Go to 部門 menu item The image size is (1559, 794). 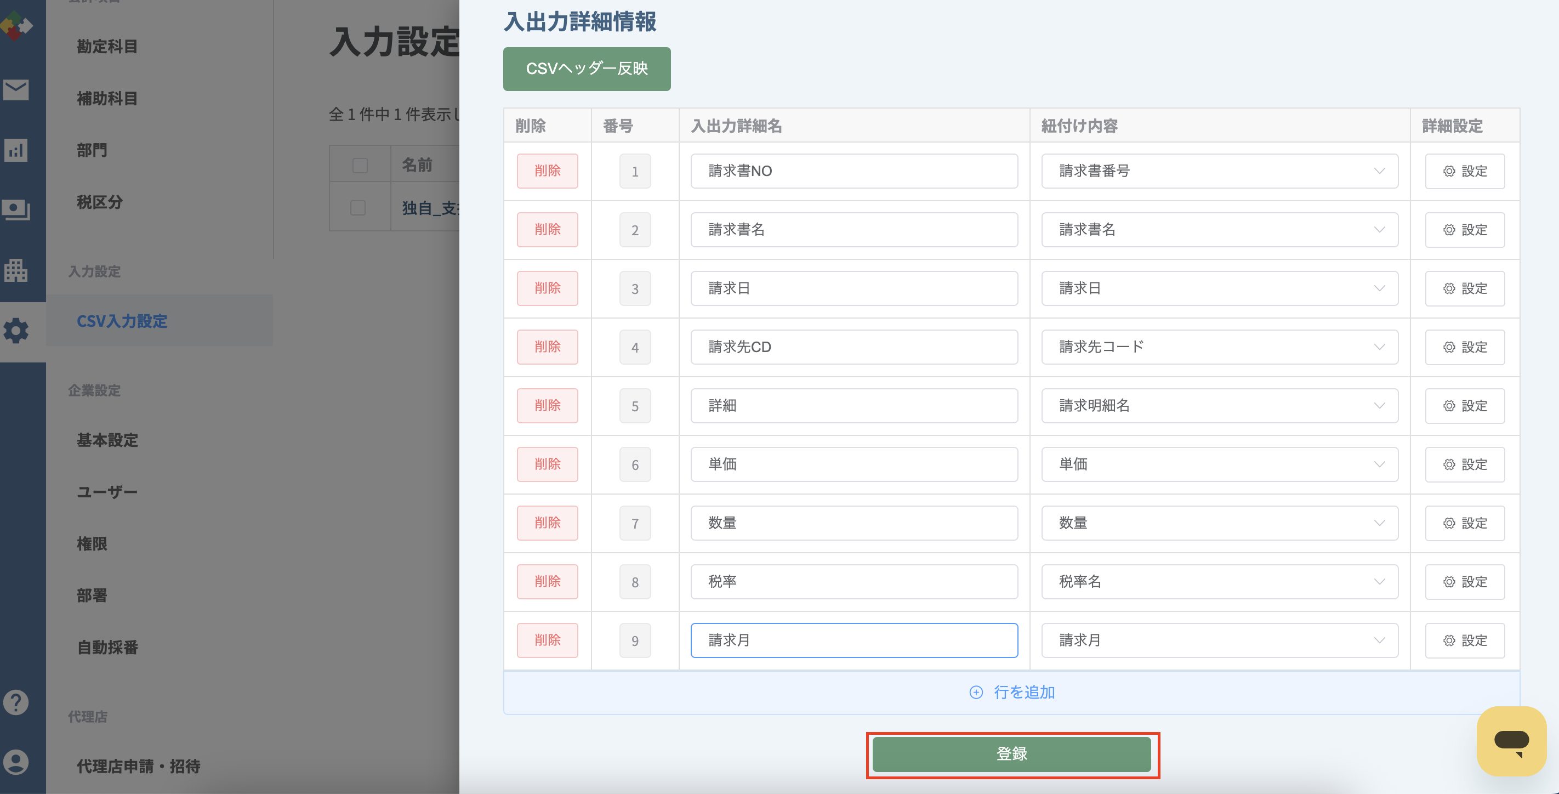(x=92, y=150)
